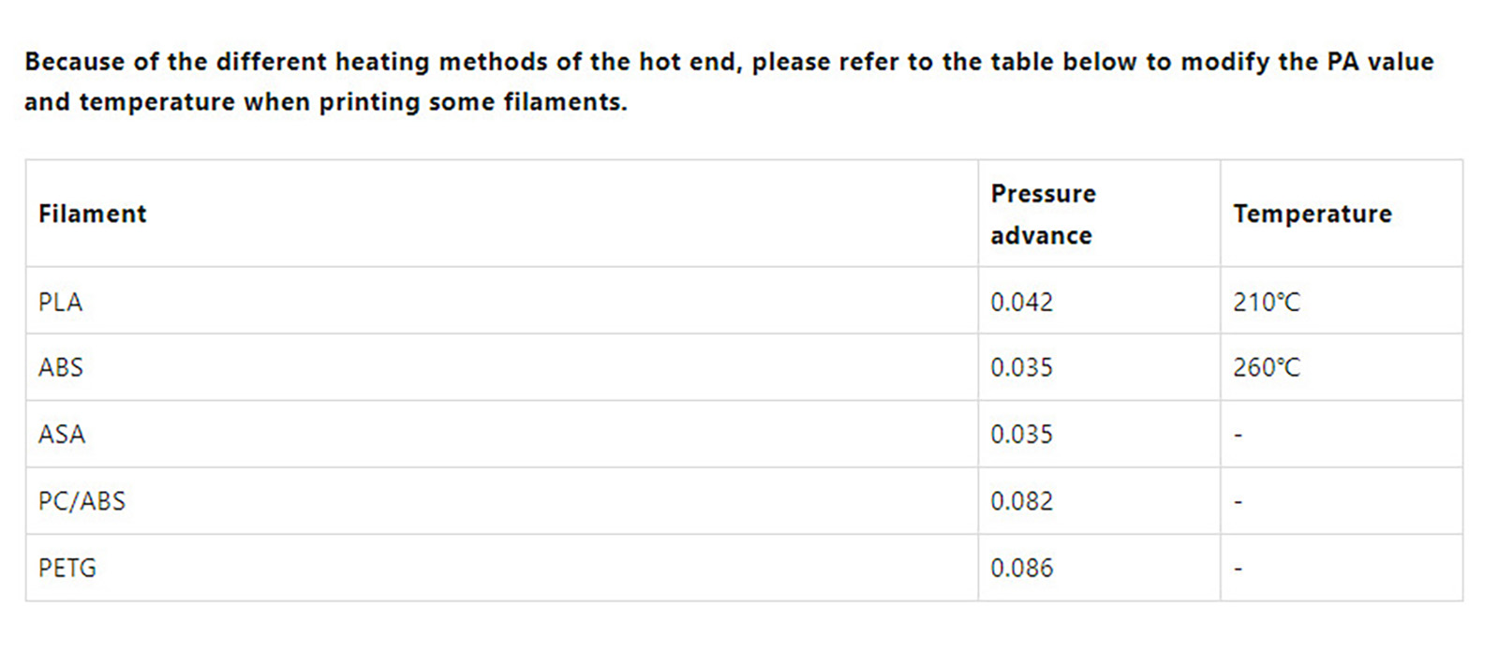This screenshot has height=652, width=1499.
Task: Select the PC/ABS filament cell
Action: pyautogui.click(x=502, y=501)
